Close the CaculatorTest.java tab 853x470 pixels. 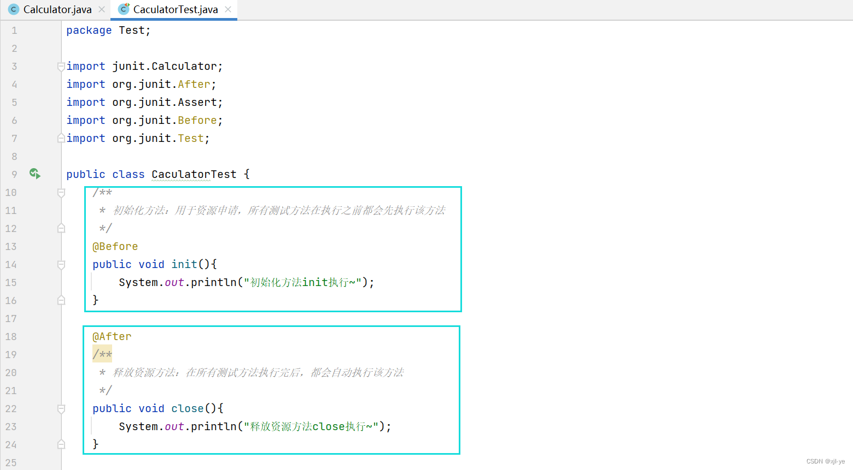click(x=228, y=9)
